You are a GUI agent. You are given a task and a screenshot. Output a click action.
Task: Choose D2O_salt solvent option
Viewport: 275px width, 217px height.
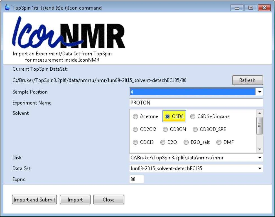tap(186, 142)
